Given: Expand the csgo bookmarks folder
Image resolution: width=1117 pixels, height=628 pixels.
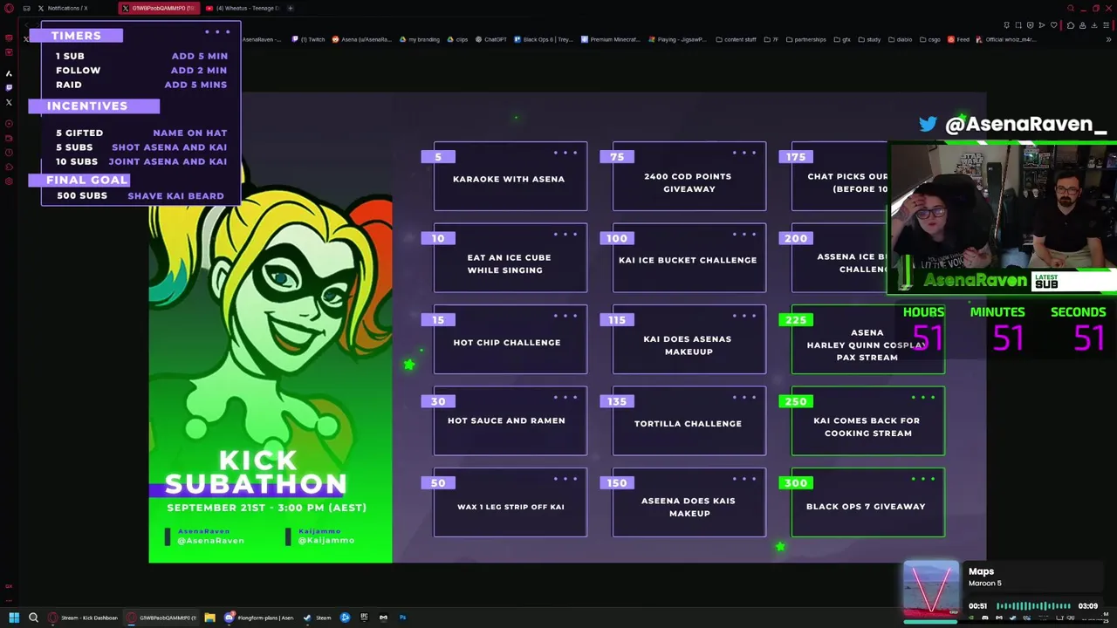Looking at the screenshot, I should click(929, 39).
